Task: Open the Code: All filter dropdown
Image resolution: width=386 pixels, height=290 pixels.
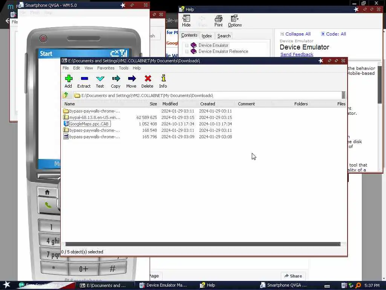Action: [334, 34]
